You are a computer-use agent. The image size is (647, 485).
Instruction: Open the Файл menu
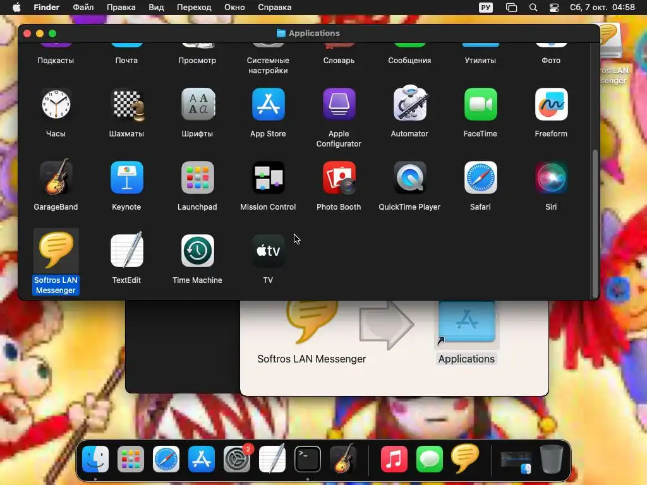point(83,8)
